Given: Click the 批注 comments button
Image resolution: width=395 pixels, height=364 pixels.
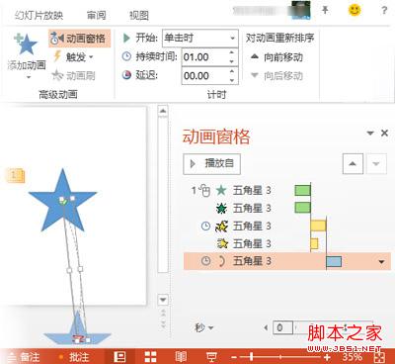Looking at the screenshot, I should pos(74,357).
